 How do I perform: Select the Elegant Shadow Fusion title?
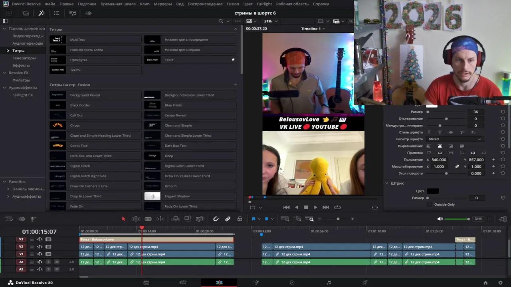[190, 196]
